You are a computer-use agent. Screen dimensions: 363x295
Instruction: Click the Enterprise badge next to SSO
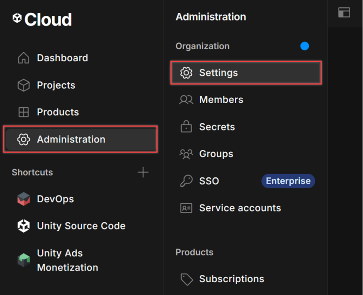click(x=288, y=181)
